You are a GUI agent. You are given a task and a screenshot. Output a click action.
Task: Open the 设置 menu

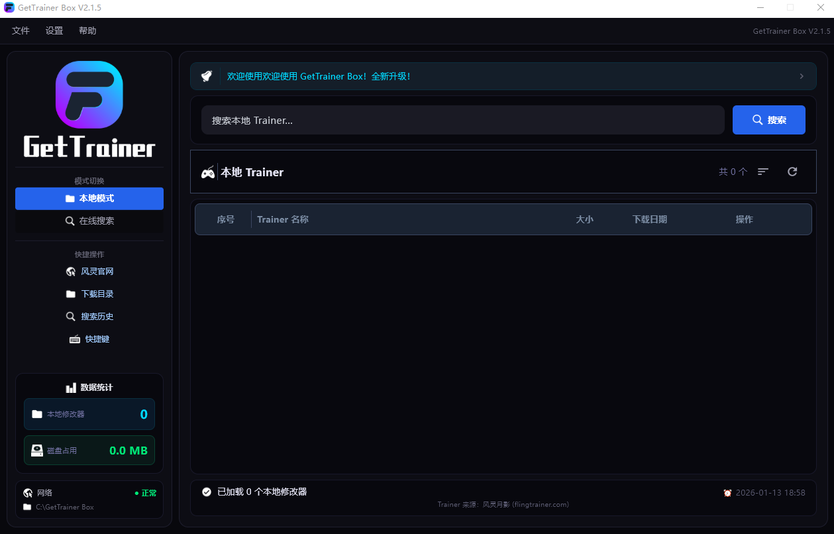pos(54,31)
